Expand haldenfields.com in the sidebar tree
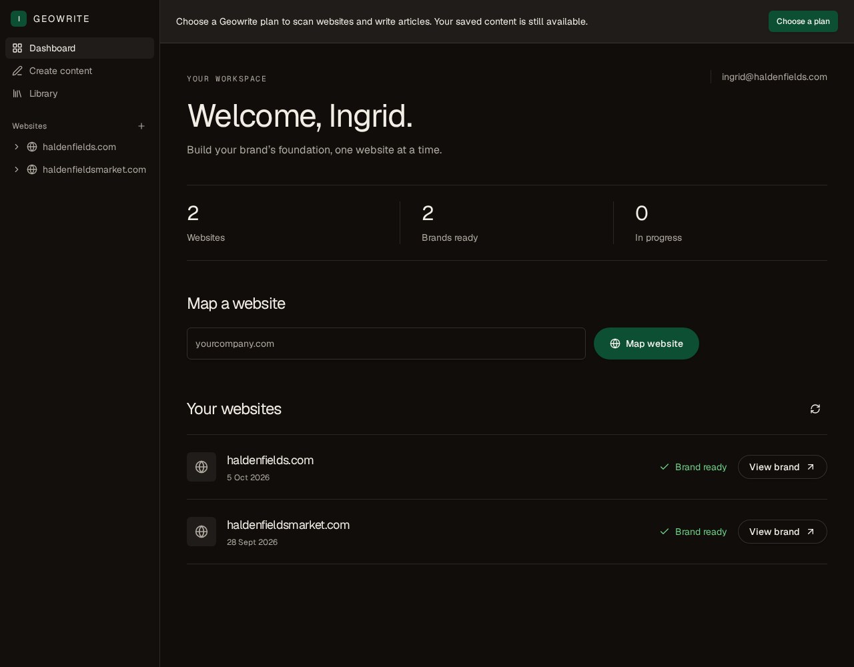This screenshot has width=854, height=667. click(17, 147)
